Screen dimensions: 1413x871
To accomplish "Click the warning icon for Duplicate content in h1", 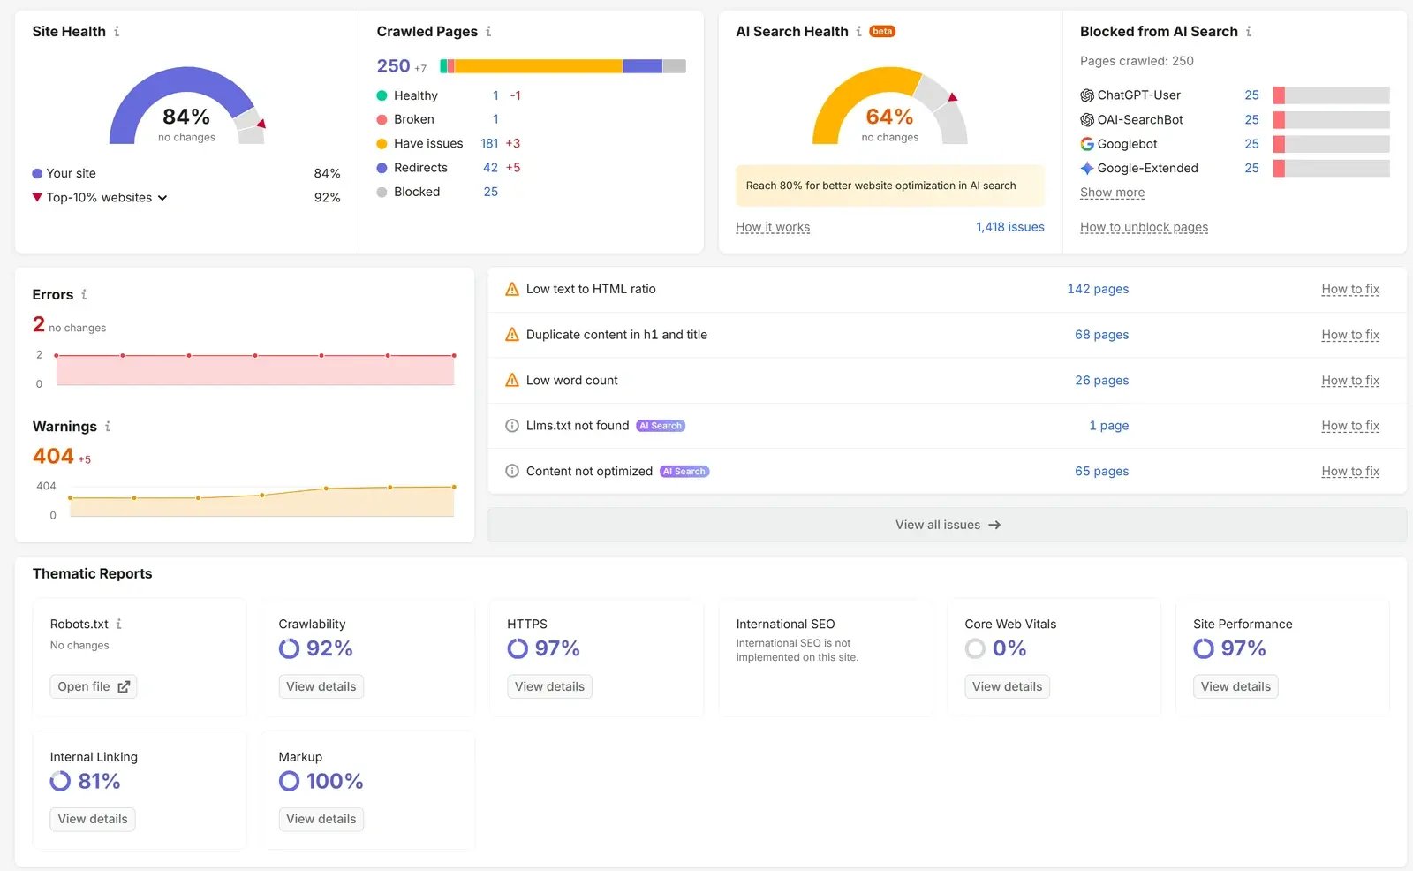I will (512, 335).
